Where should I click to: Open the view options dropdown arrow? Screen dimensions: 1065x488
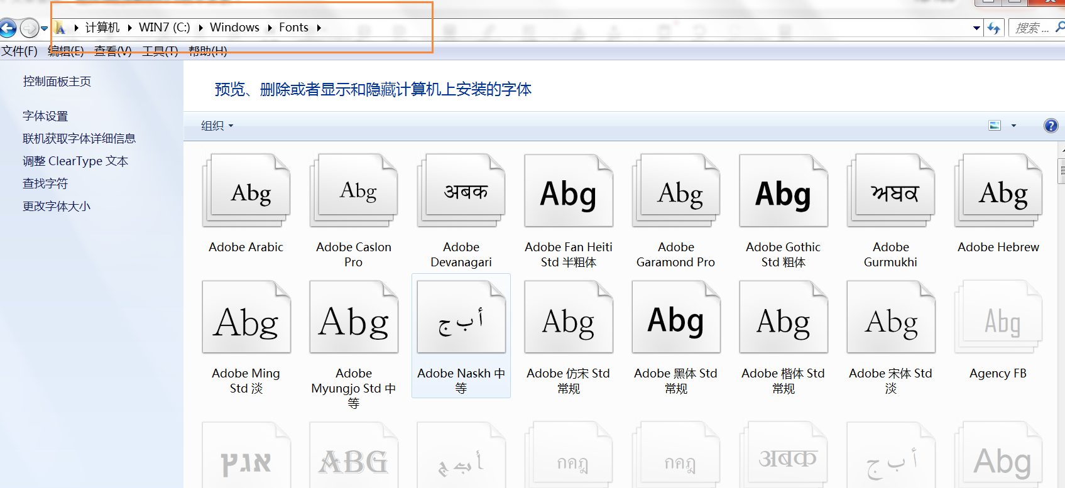(x=1013, y=126)
